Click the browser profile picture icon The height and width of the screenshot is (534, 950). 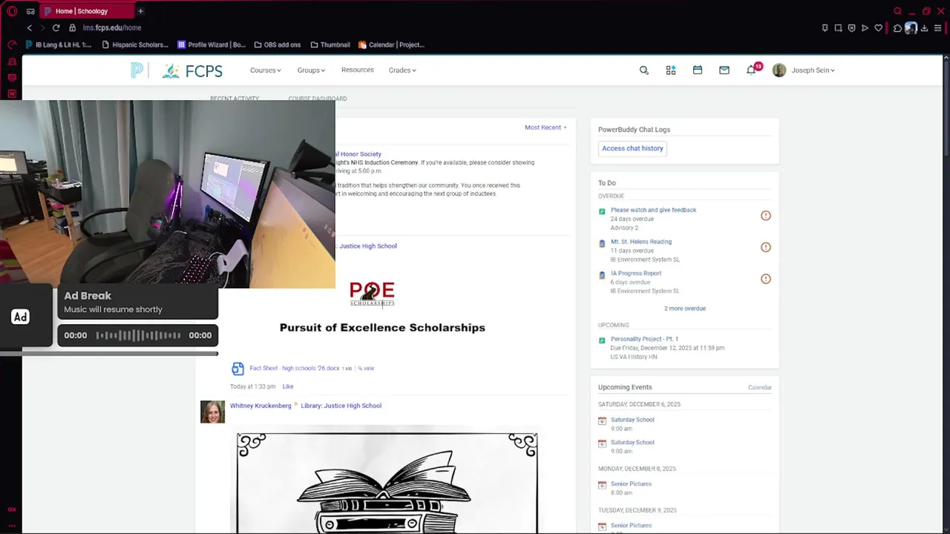[911, 28]
